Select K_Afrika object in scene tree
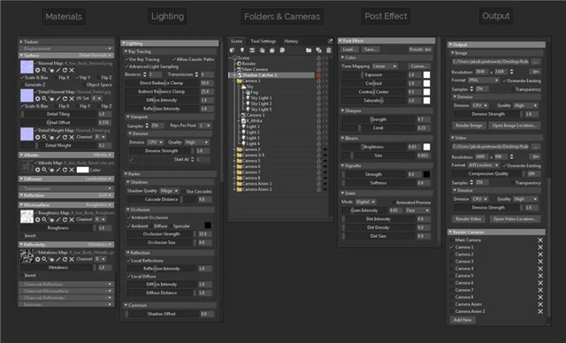 [x=254, y=121]
